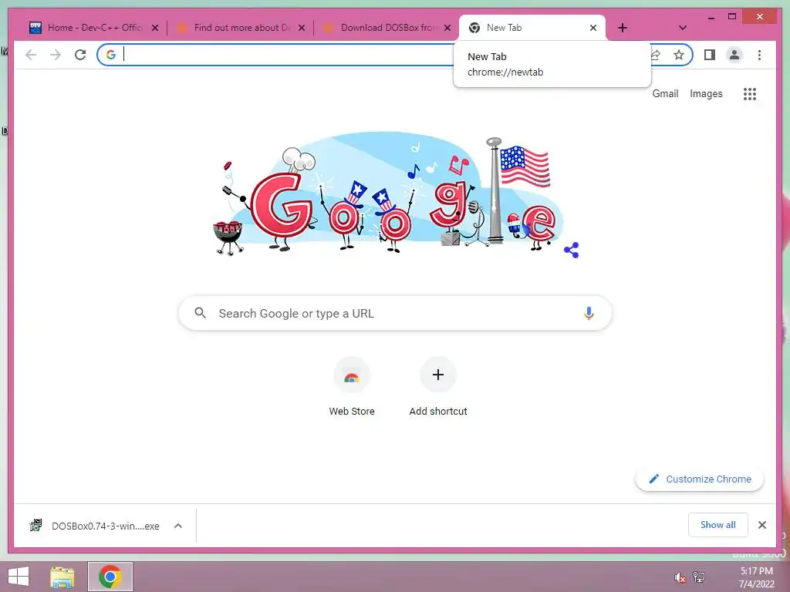Open the Web Store shortcut
Screen dimensions: 790x592
(x=352, y=387)
